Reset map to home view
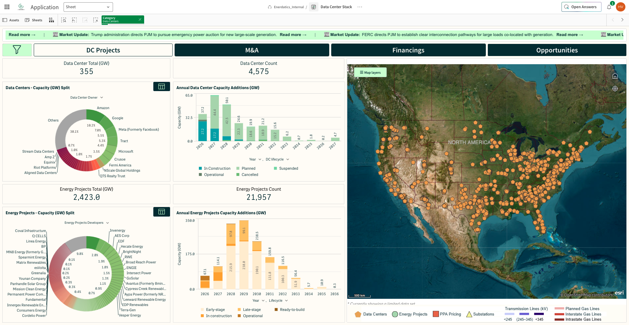This screenshot has width=629, height=325. [615, 76]
